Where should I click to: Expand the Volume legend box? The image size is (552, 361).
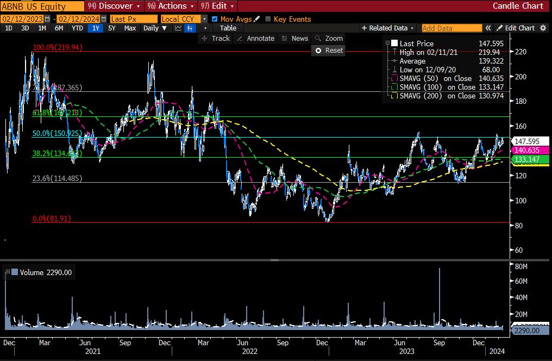8,272
